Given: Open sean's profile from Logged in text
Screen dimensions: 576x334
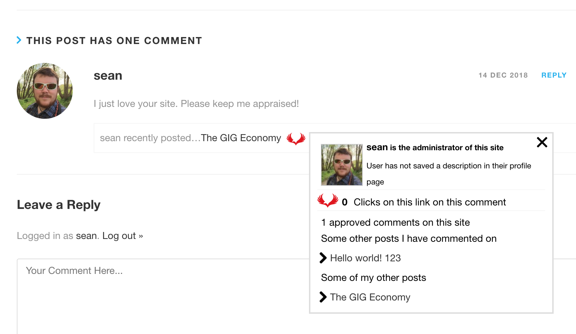Looking at the screenshot, I should click(x=86, y=236).
